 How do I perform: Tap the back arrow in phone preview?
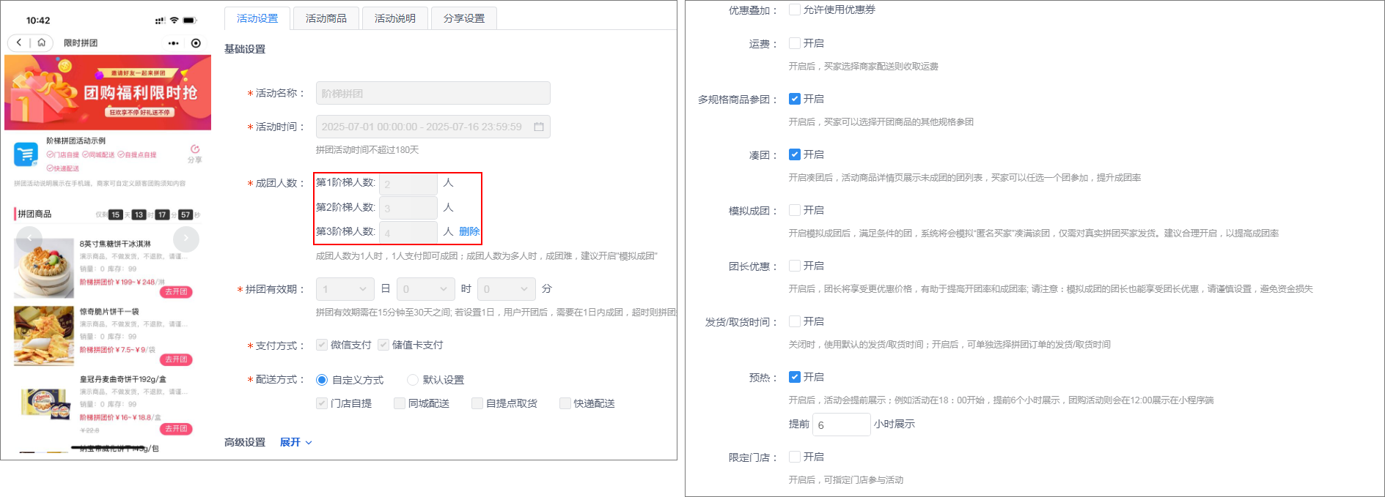coord(19,43)
